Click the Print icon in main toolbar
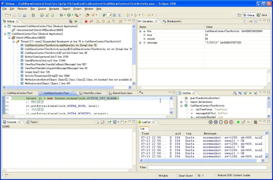 [25, 15]
